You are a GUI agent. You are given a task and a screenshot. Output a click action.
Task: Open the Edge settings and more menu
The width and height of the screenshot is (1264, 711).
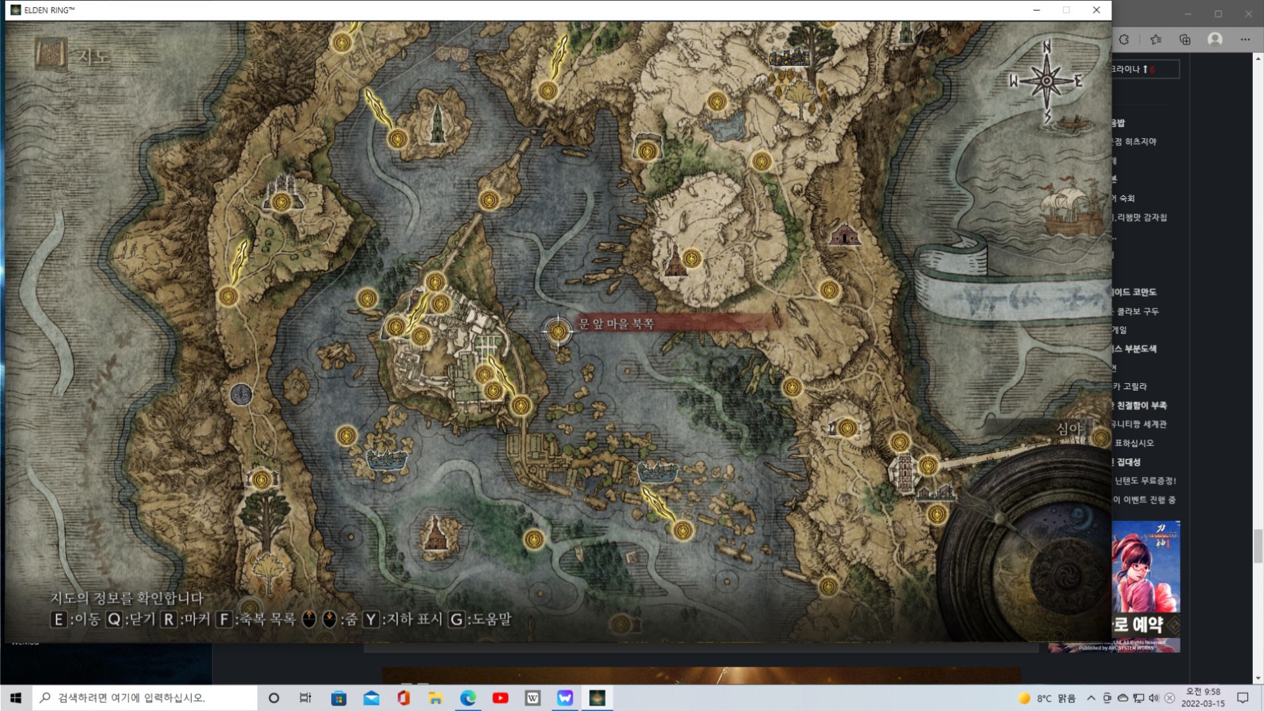point(1245,39)
